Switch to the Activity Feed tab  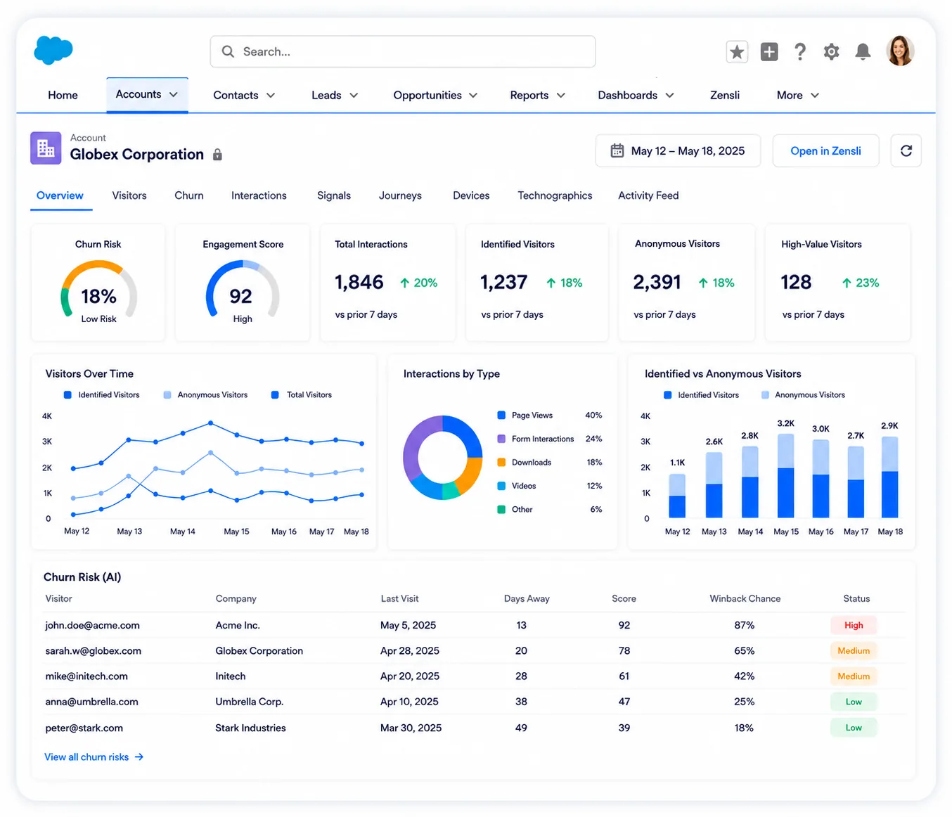click(648, 195)
